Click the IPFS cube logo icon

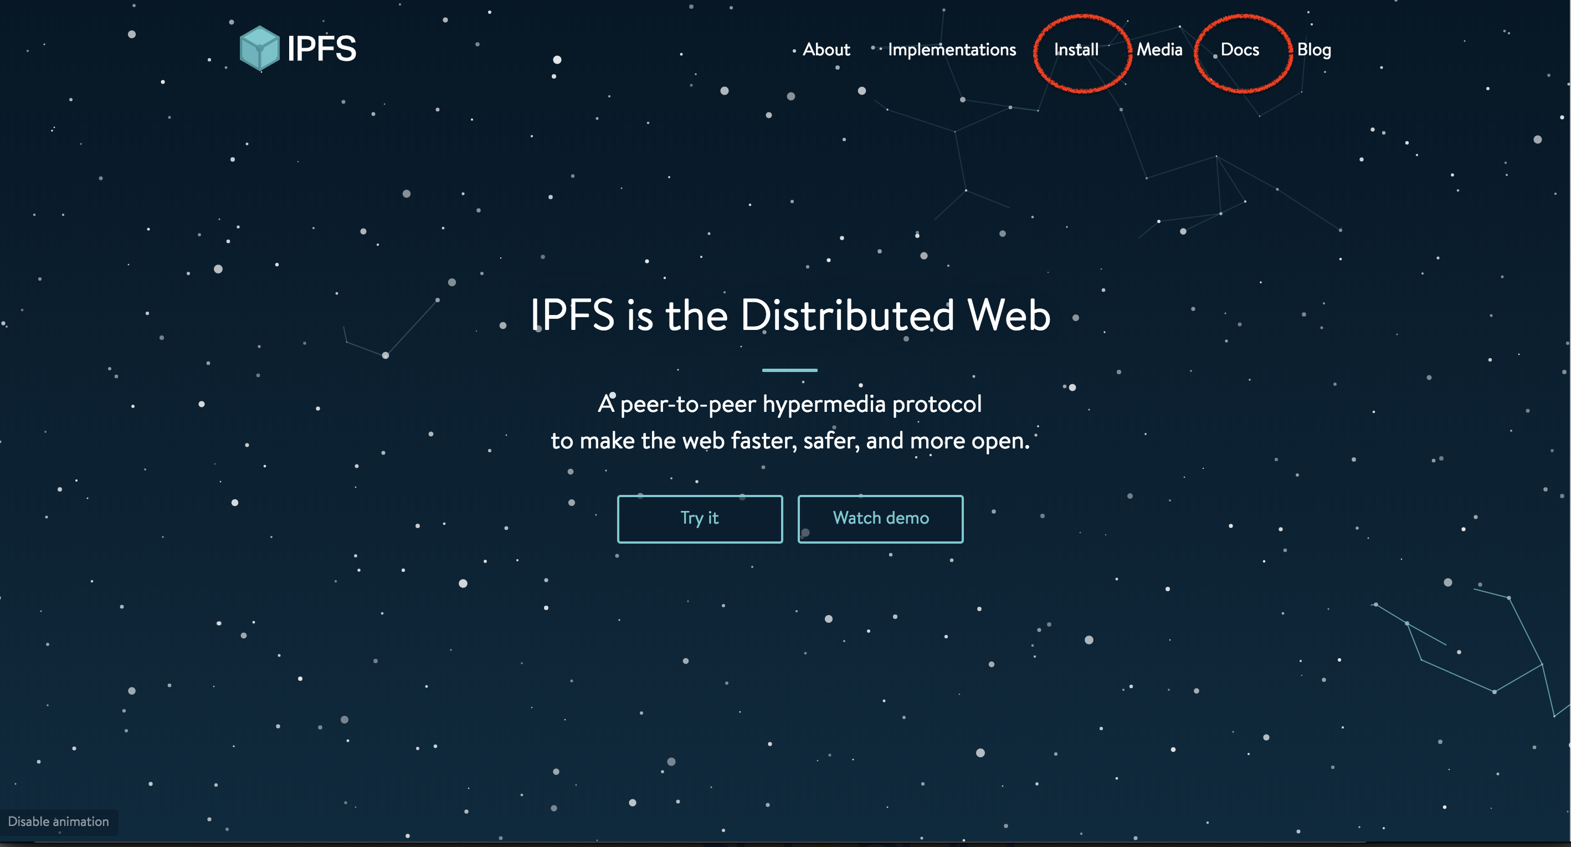point(260,48)
